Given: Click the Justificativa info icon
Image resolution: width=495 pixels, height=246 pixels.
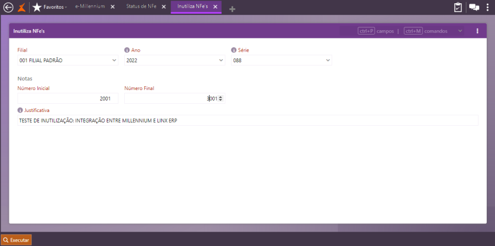Looking at the screenshot, I should click(20, 110).
